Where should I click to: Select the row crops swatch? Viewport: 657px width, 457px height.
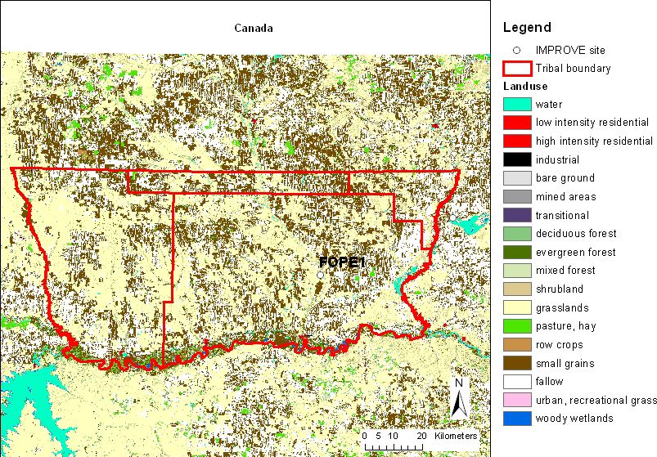pyautogui.click(x=517, y=344)
